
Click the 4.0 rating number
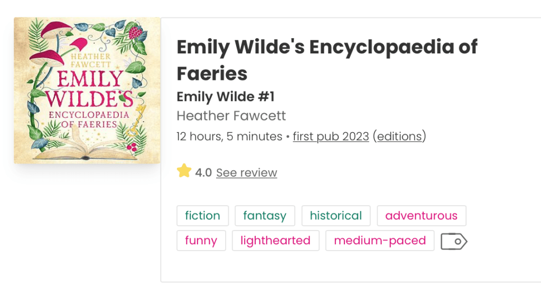203,172
